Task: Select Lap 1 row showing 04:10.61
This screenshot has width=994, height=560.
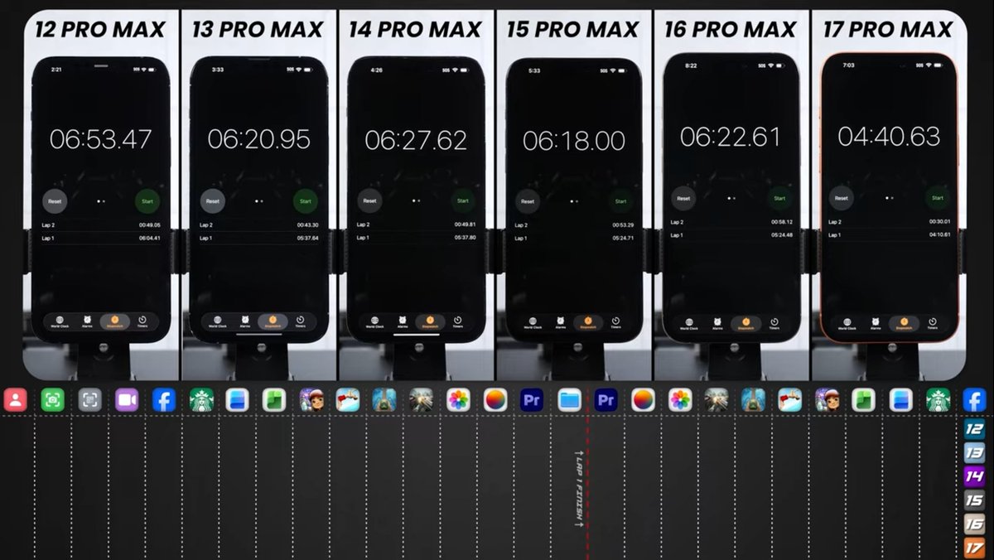Action: click(x=888, y=235)
